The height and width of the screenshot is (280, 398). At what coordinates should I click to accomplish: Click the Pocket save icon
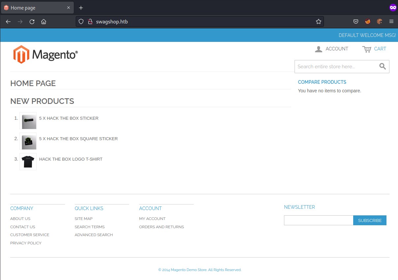pyautogui.click(x=356, y=22)
